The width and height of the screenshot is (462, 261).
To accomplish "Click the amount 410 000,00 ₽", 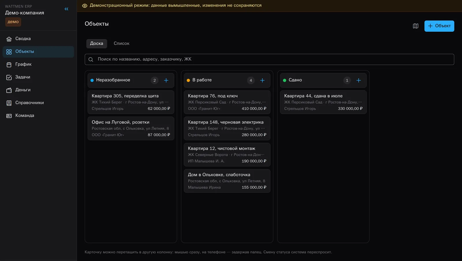I will pos(254,109).
